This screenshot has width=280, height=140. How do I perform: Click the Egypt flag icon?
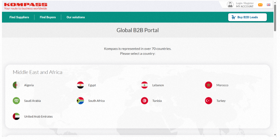tap(80, 85)
